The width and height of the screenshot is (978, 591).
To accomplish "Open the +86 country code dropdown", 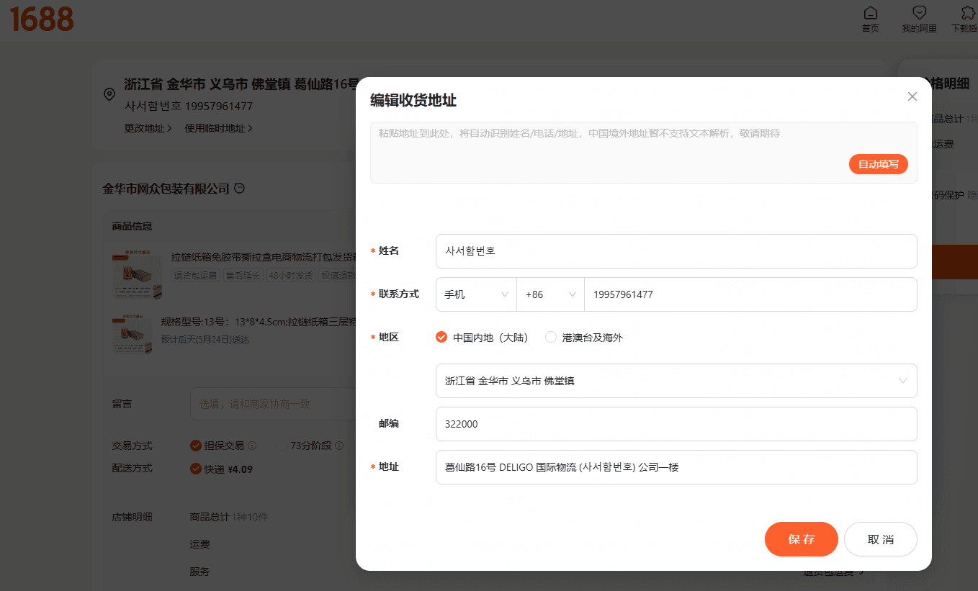I will point(550,294).
